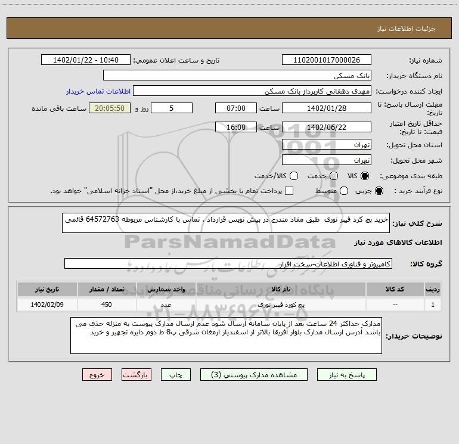This screenshot has width=459, height=444.
Task: Select the پچ کورد فیبر نوری table row
Action: tap(229, 305)
